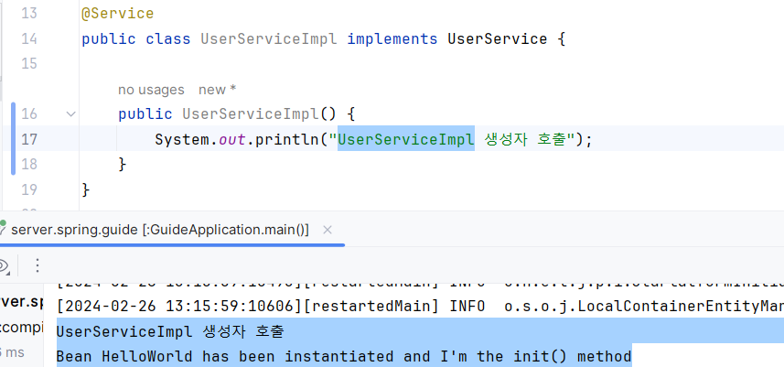784x367 pixels.
Task: Toggle the eye icon in run toolbar
Action: pos(4,265)
